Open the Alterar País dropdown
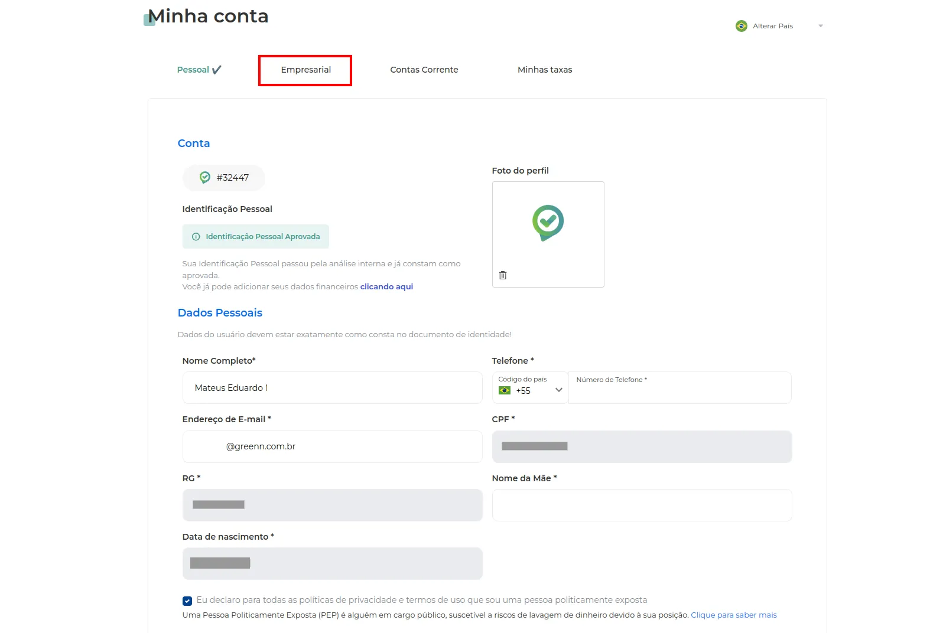 [780, 26]
